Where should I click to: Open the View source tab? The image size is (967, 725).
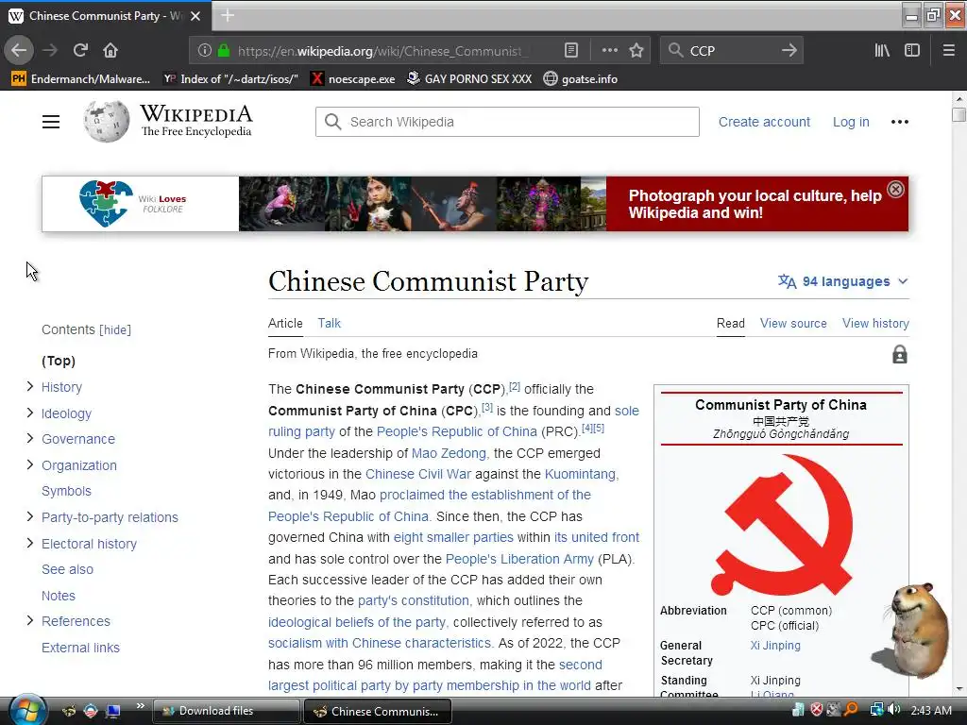tap(793, 323)
